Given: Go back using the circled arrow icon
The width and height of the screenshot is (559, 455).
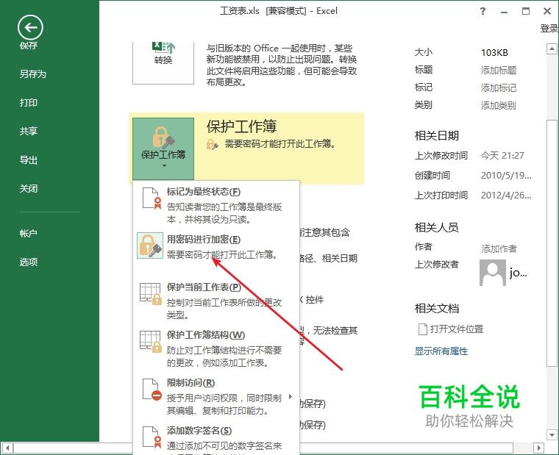Looking at the screenshot, I should click(x=30, y=27).
